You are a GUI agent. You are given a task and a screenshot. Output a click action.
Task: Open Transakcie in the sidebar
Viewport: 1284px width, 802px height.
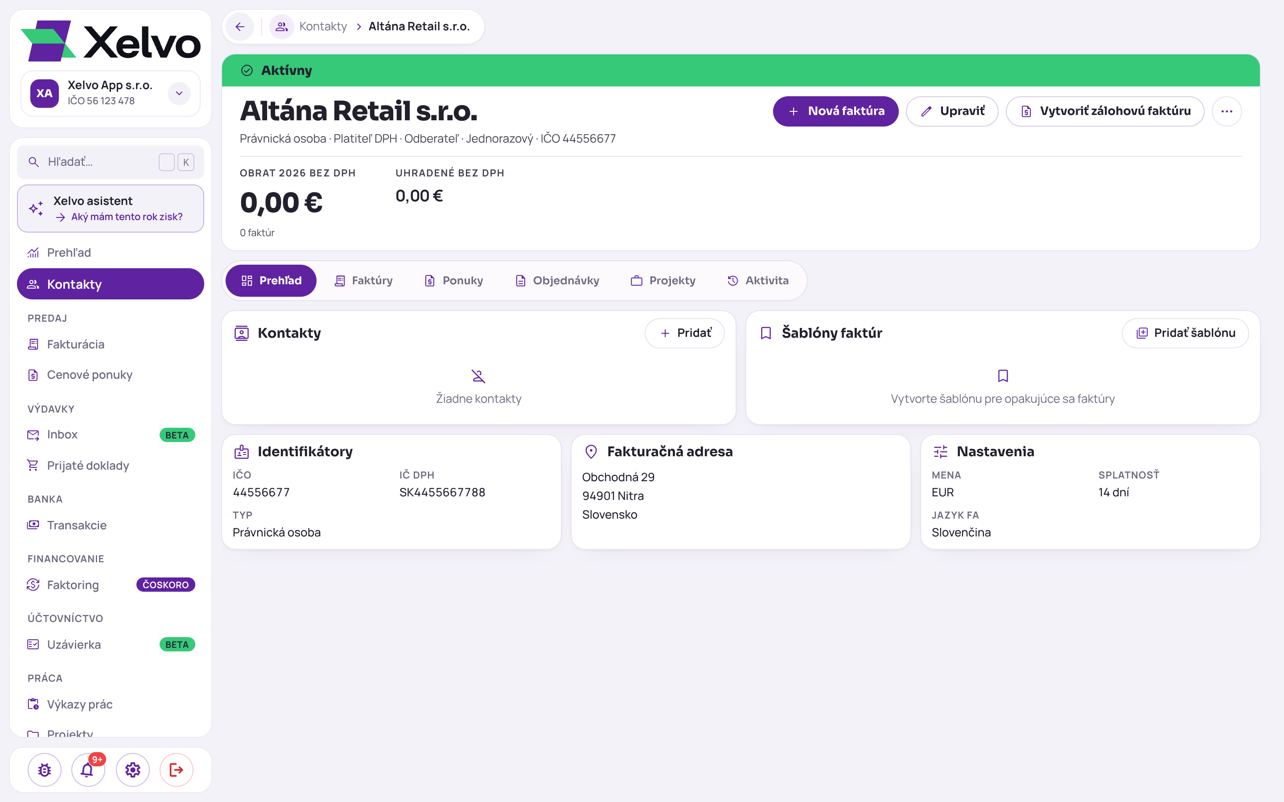click(x=111, y=525)
